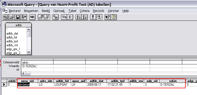Viewport: 197px width, 95px height.
Task: Click the highlighted abb-beton cell
Action: pyautogui.click(x=28, y=85)
